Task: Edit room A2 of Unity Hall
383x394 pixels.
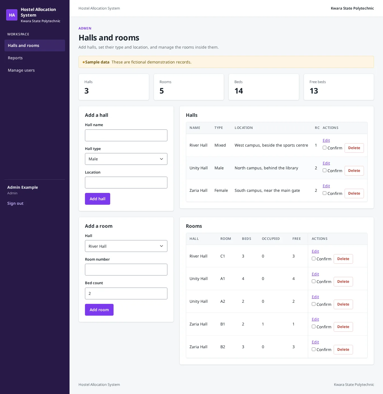Action: (x=315, y=297)
